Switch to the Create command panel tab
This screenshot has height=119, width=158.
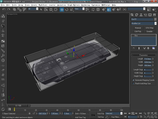(x=132, y=15)
